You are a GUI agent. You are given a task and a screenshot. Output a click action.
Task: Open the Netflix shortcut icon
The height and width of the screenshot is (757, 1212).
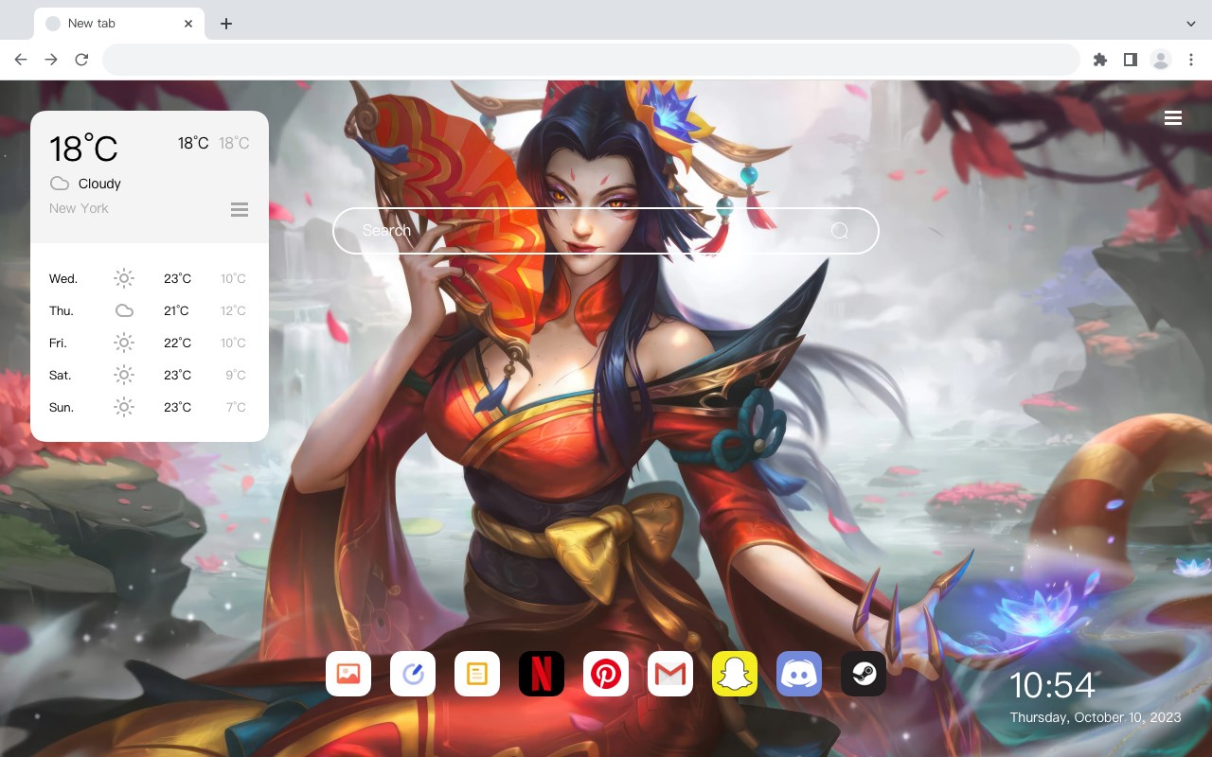pyautogui.click(x=542, y=674)
